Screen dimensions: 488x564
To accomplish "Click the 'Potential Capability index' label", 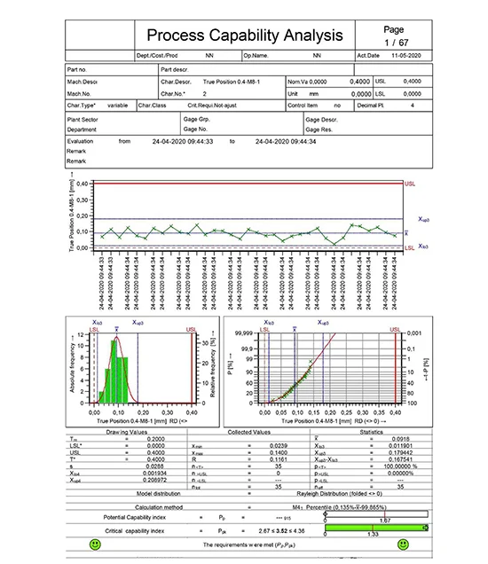I will click(x=135, y=517).
